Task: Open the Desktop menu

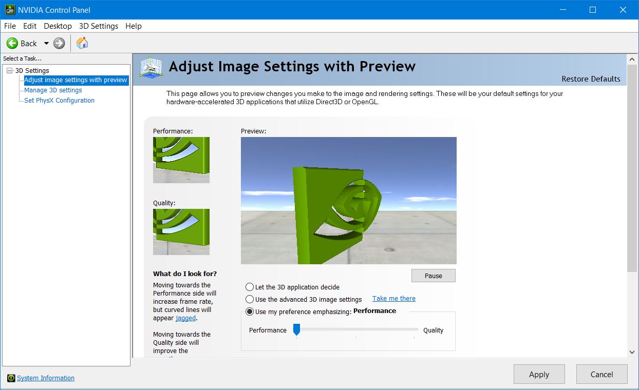Action: [58, 26]
